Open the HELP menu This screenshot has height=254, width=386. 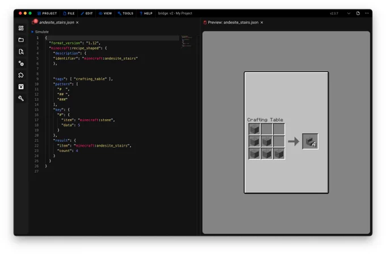(146, 13)
